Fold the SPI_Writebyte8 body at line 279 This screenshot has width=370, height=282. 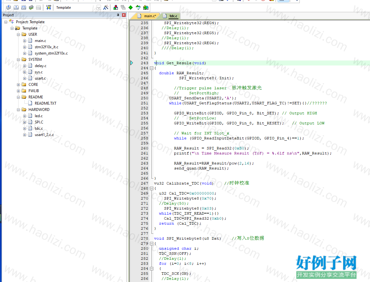click(x=151, y=243)
